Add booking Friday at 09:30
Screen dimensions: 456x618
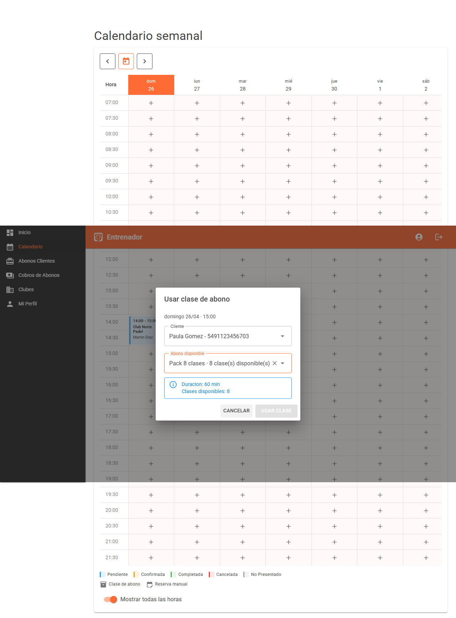click(380, 181)
